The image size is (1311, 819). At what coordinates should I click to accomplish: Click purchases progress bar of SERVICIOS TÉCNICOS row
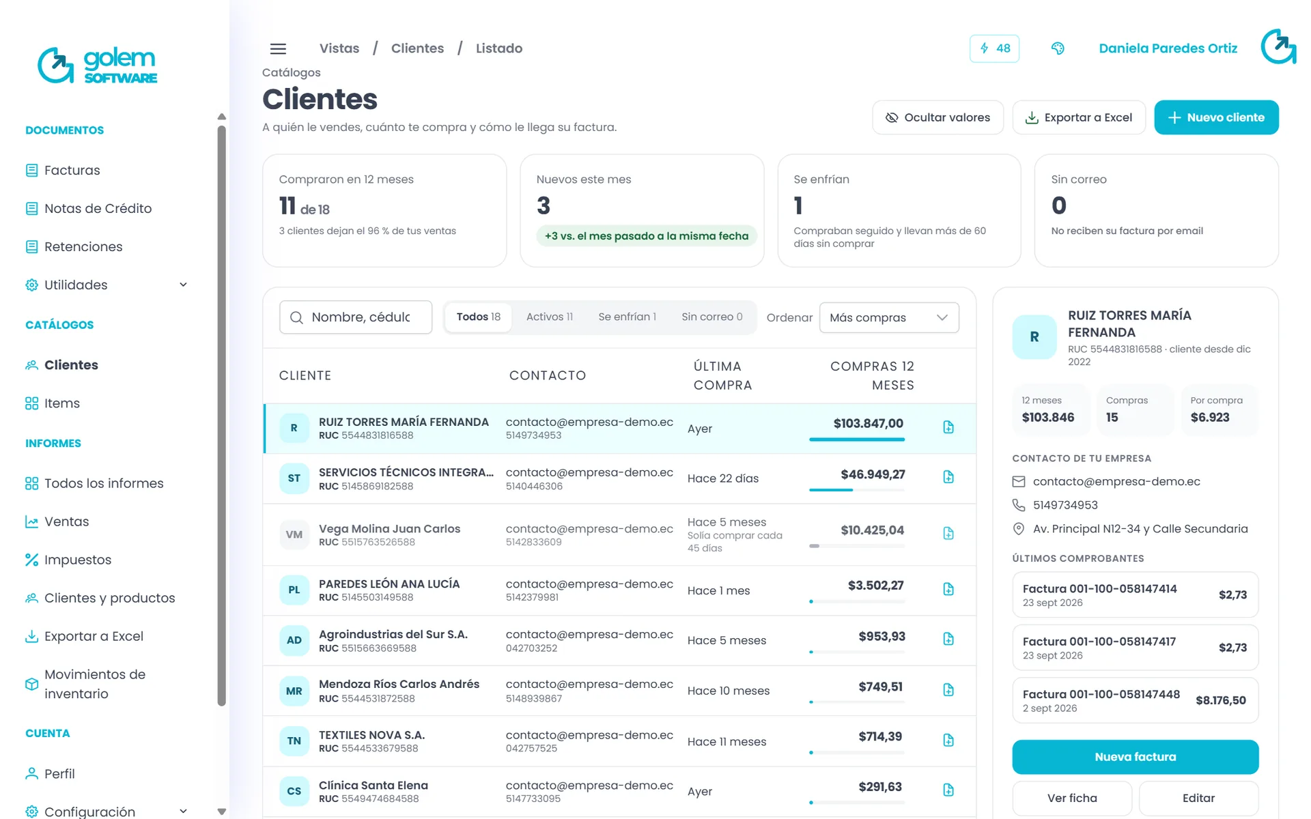pos(857,490)
